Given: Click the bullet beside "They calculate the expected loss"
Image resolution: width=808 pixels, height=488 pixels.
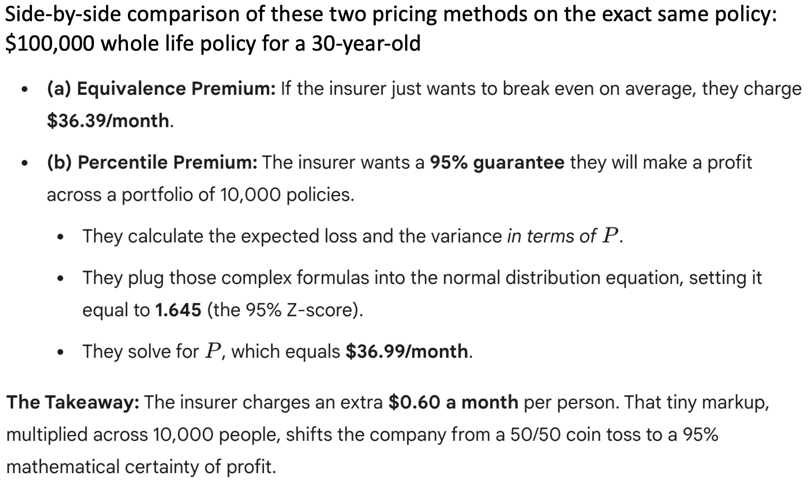Looking at the screenshot, I should point(61,238).
